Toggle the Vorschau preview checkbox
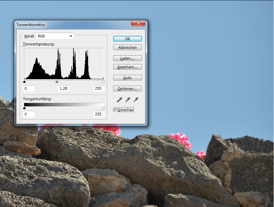This screenshot has height=207, width=274. 115,110
